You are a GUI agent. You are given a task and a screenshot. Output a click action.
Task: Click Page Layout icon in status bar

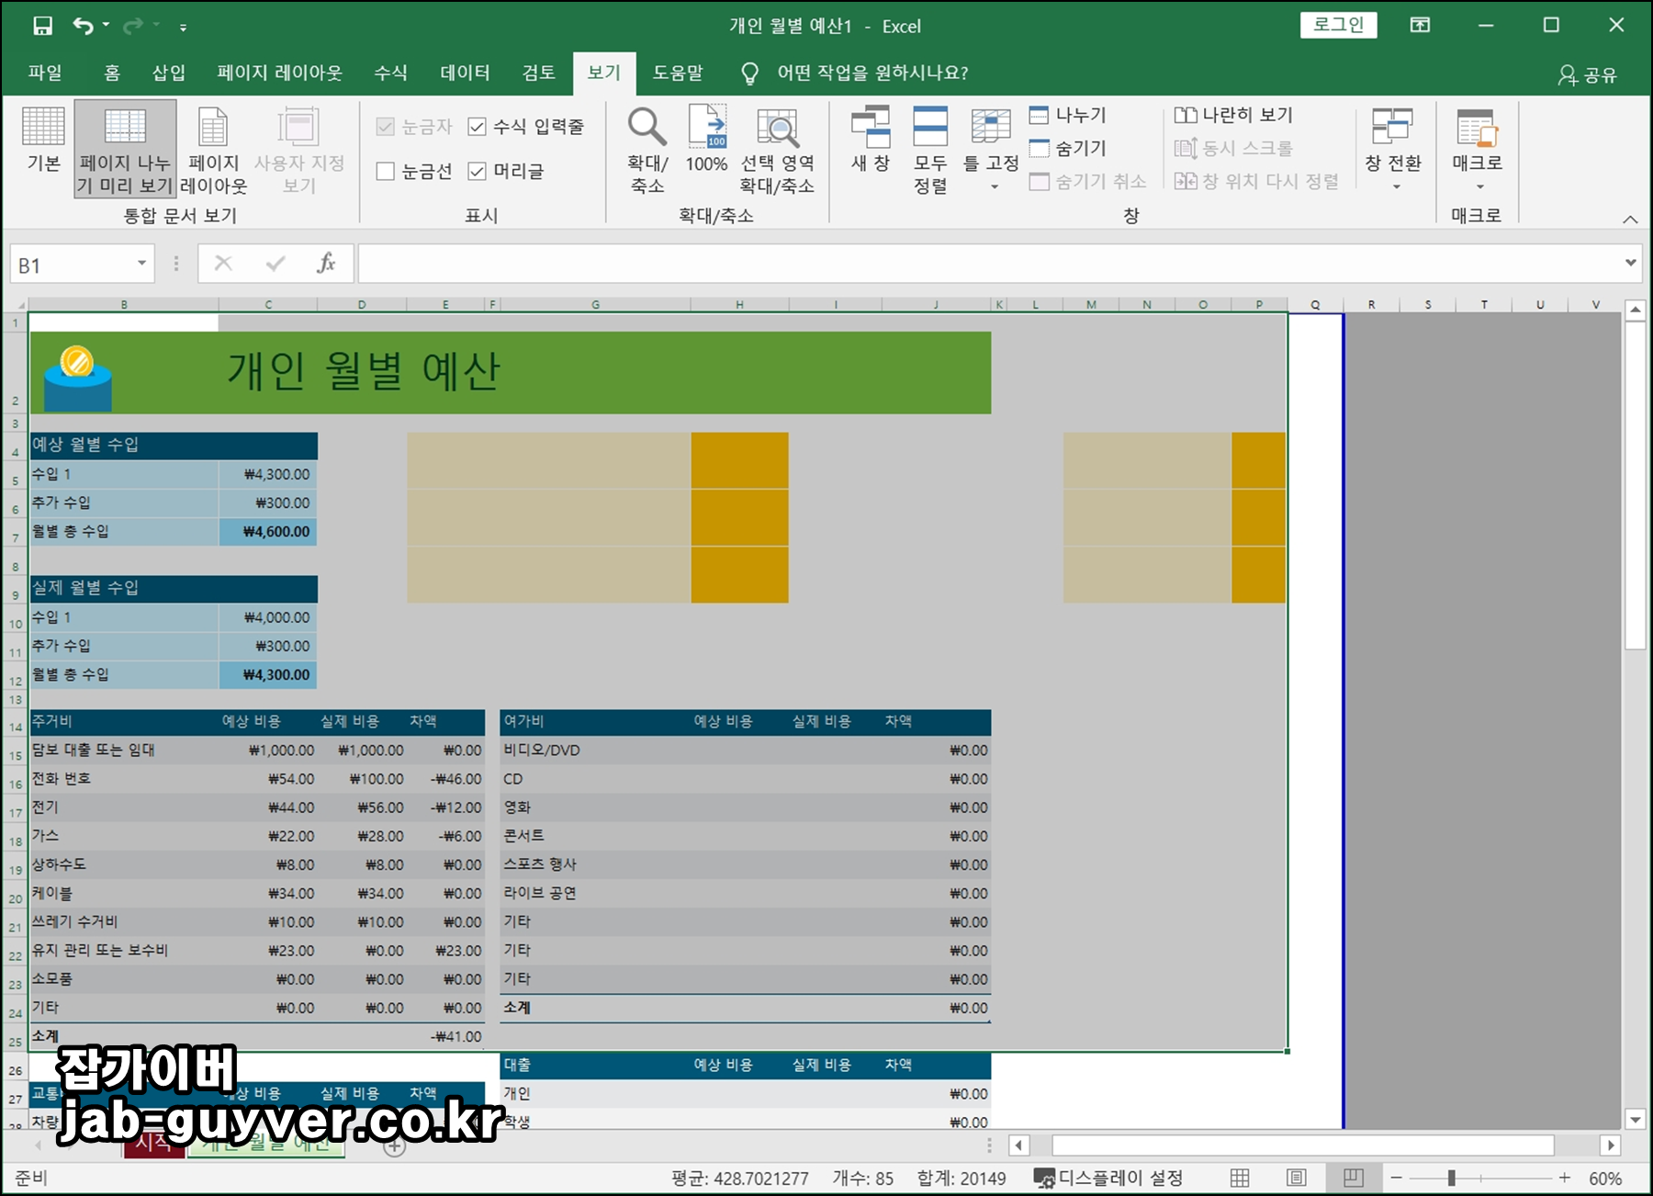(x=1297, y=1178)
